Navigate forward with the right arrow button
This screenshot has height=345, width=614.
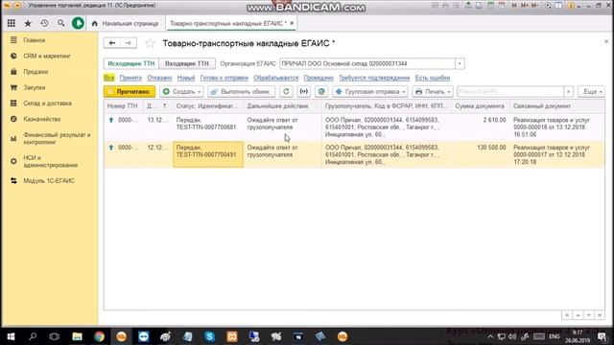click(129, 43)
